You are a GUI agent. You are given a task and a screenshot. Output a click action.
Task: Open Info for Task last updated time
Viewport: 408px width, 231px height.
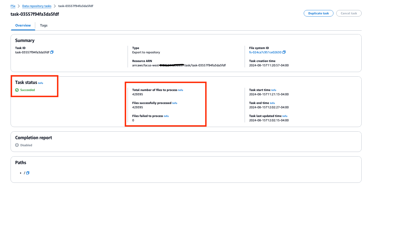coord(285,116)
